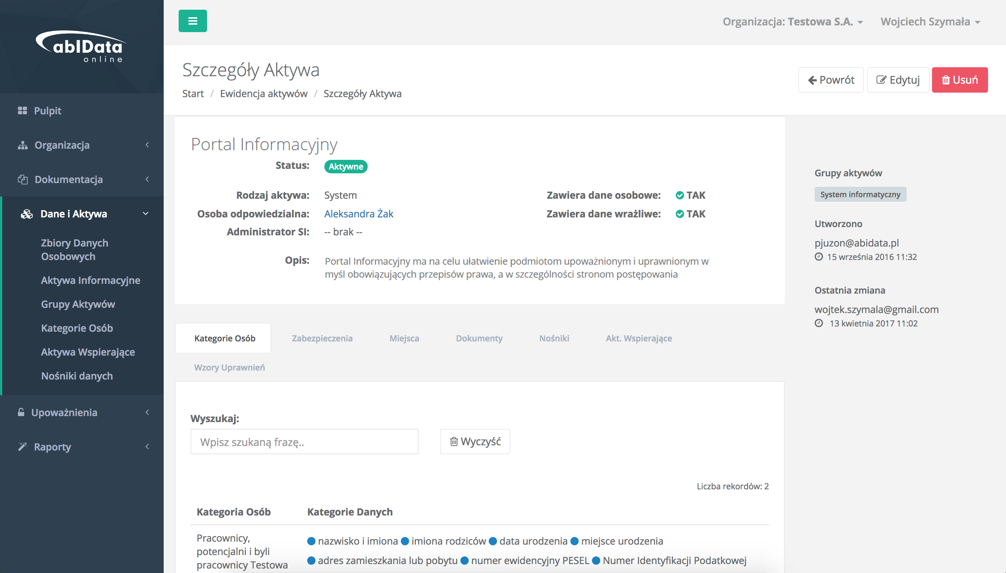Open Aktywa Wspierające submenu item
The height and width of the screenshot is (573, 1006).
pos(88,352)
